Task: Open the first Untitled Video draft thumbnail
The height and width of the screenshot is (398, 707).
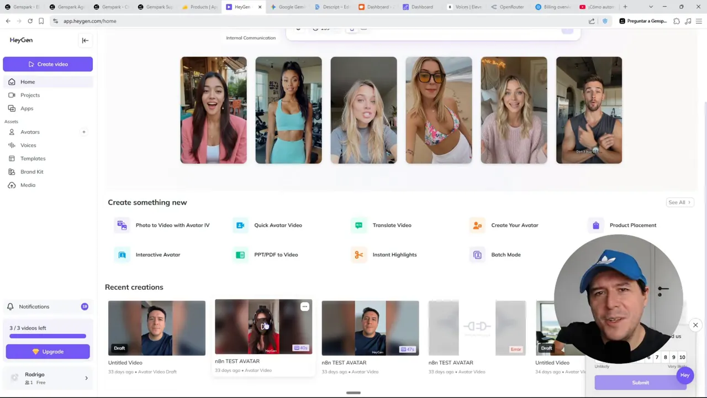Action: (x=156, y=328)
